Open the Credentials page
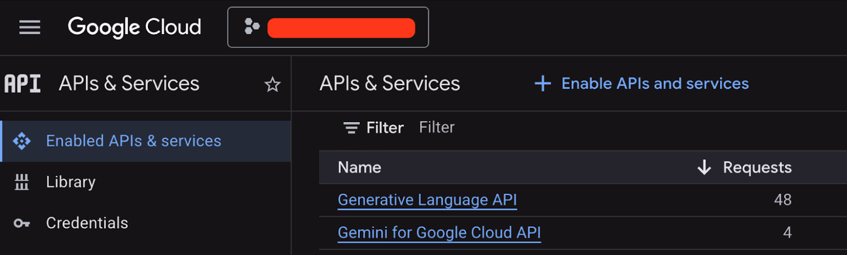Viewport: 847px width, 255px height. [87, 223]
